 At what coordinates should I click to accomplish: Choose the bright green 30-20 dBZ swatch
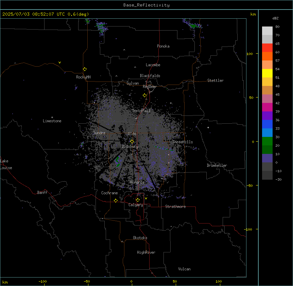click(x=267, y=141)
